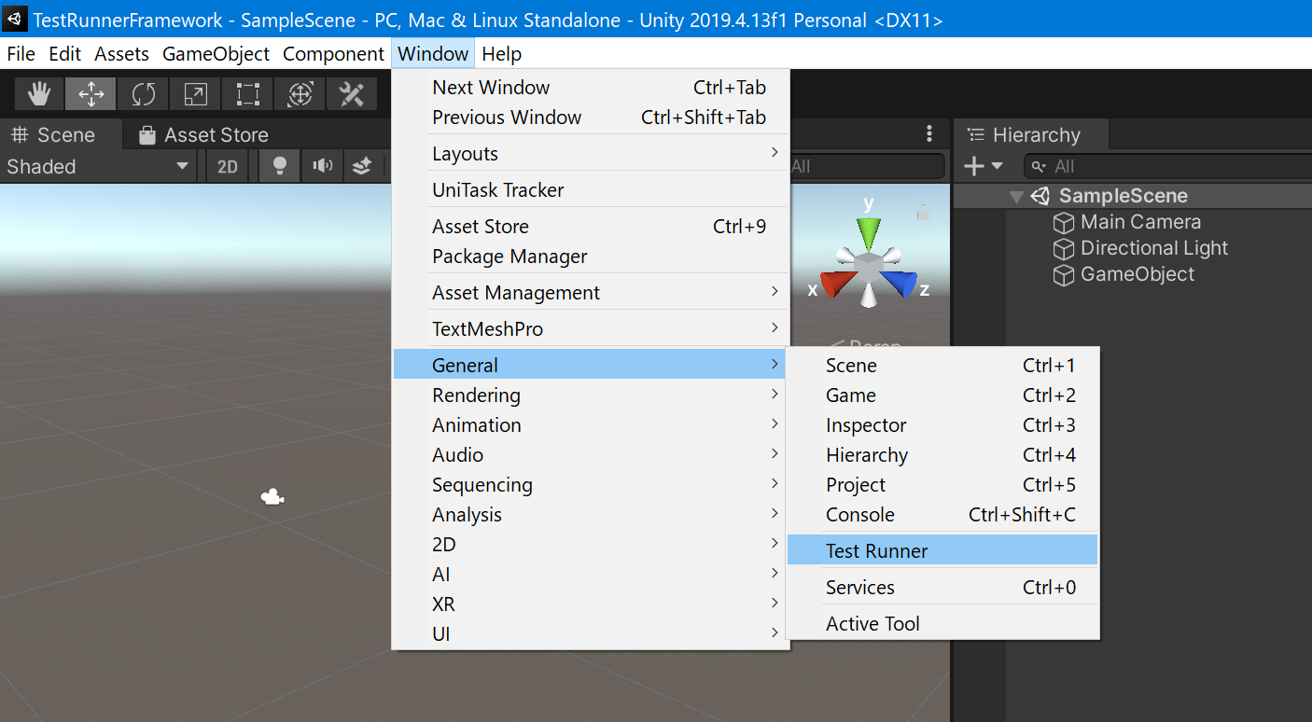Open the Help menu

click(501, 53)
